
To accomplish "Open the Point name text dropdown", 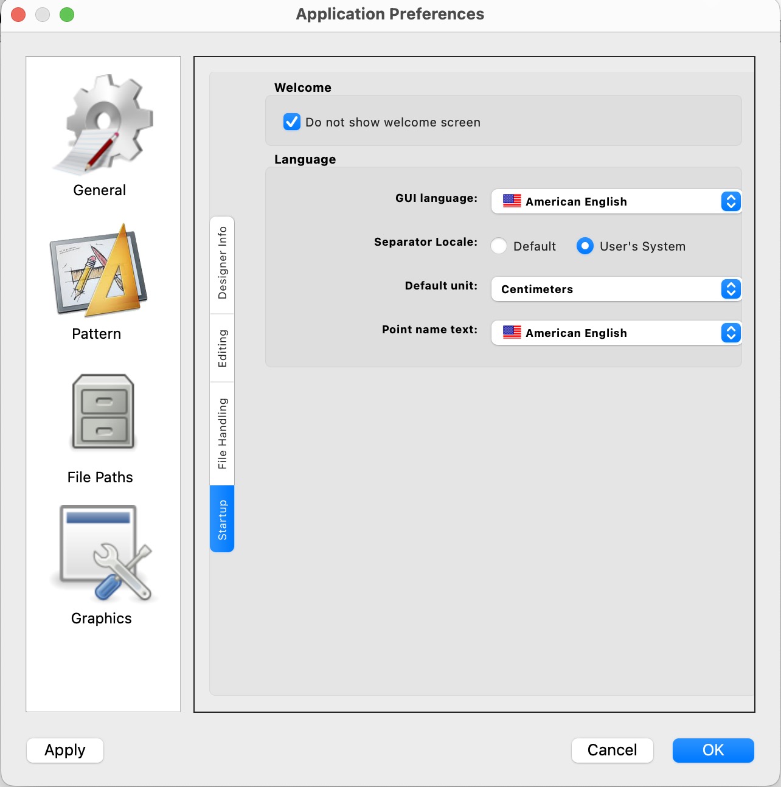I will [x=616, y=333].
